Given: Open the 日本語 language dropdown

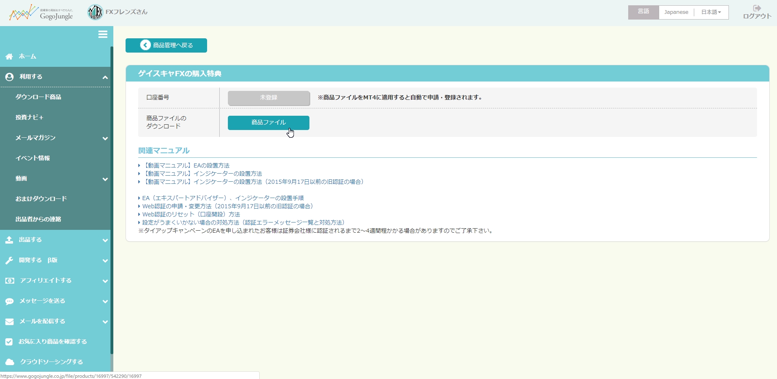Looking at the screenshot, I should point(711,12).
